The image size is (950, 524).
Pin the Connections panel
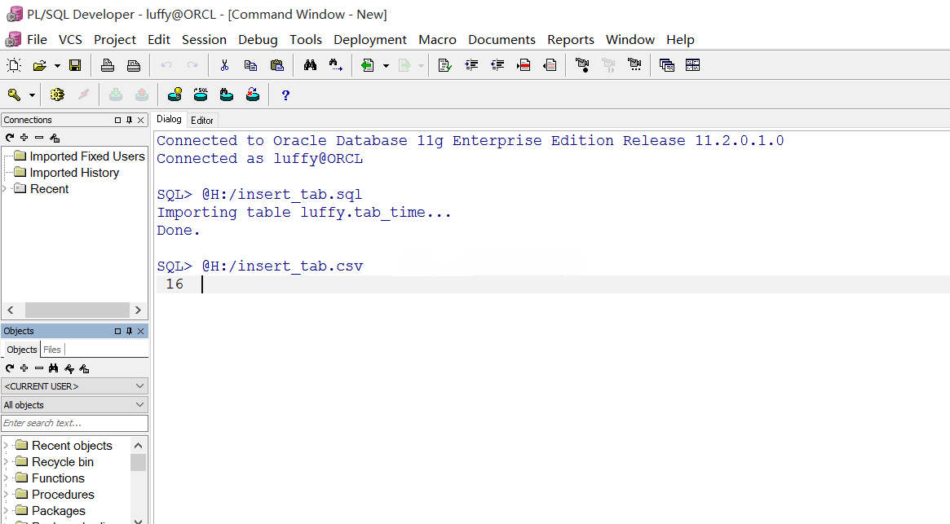coord(127,120)
